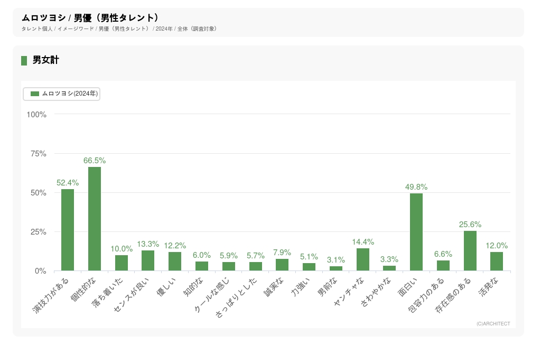Click the 包容力のある bar at 6.6%

[443, 266]
